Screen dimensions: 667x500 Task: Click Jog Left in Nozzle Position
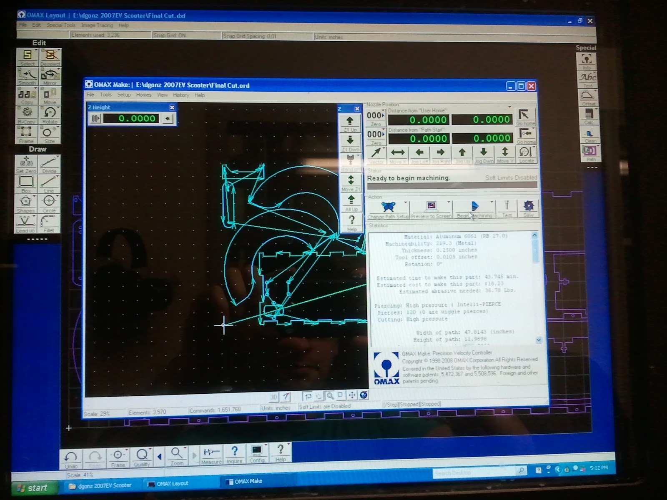tap(420, 155)
